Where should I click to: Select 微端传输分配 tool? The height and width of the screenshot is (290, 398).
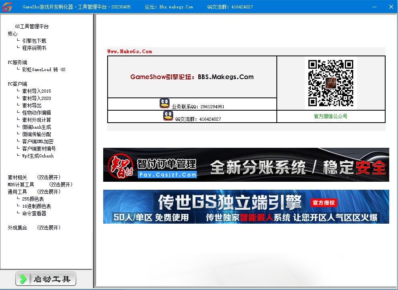click(36, 134)
